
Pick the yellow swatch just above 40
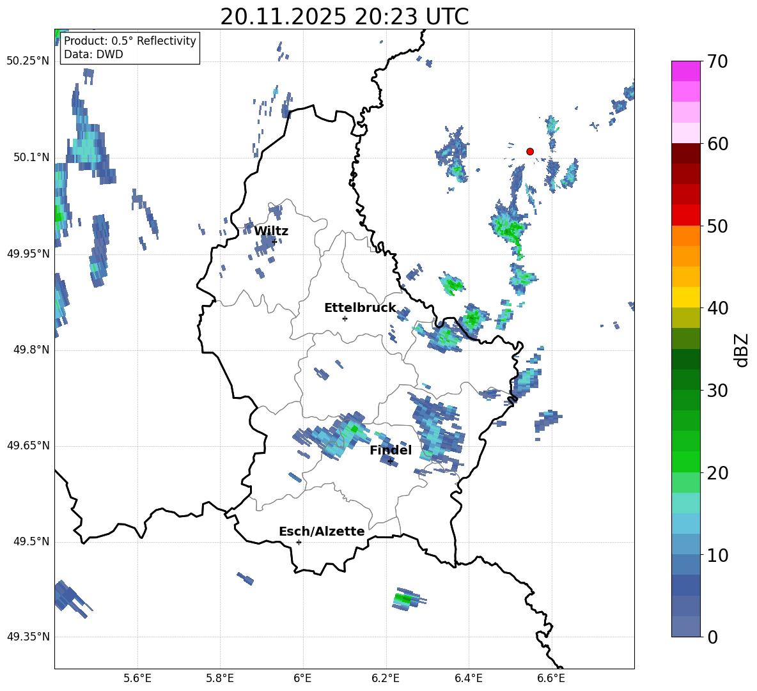(x=686, y=297)
